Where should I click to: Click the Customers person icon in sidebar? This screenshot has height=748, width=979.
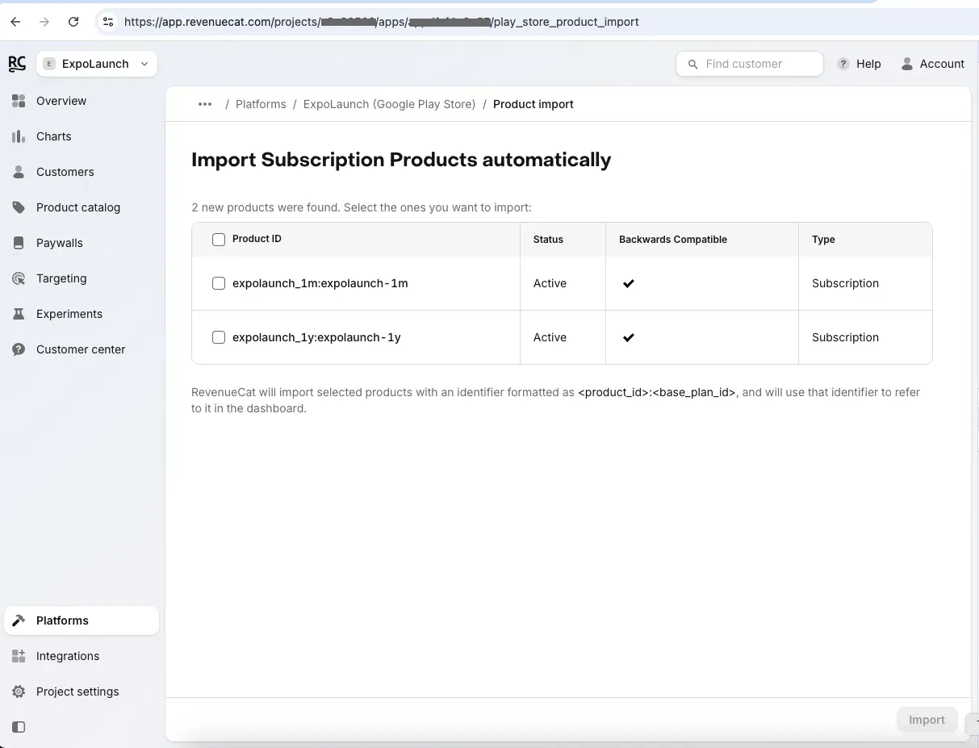[x=19, y=172]
